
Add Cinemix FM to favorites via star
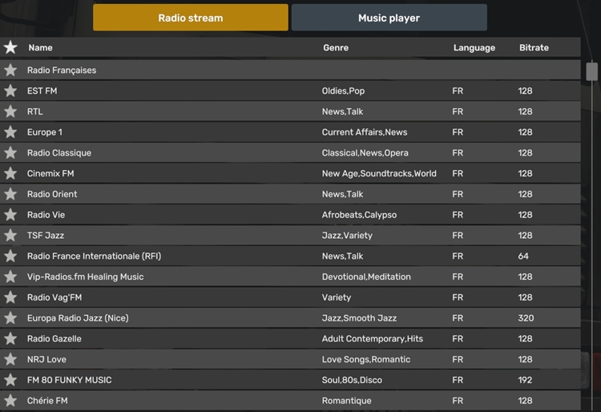[10, 173]
